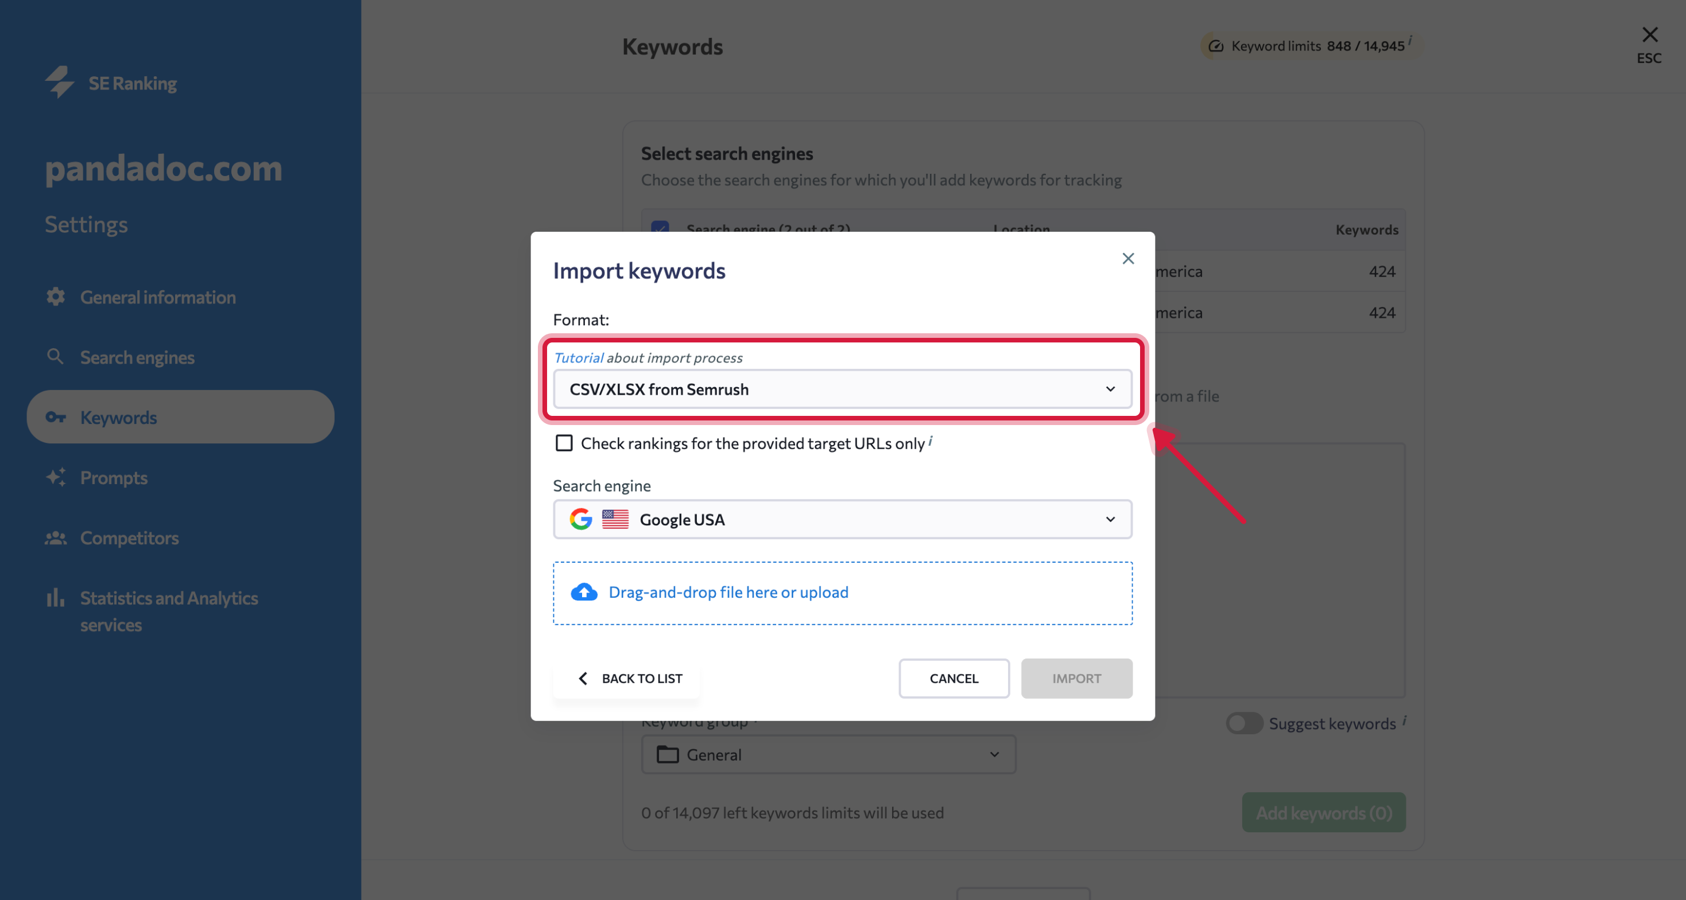
Task: Click the upload cloud icon
Action: [584, 592]
